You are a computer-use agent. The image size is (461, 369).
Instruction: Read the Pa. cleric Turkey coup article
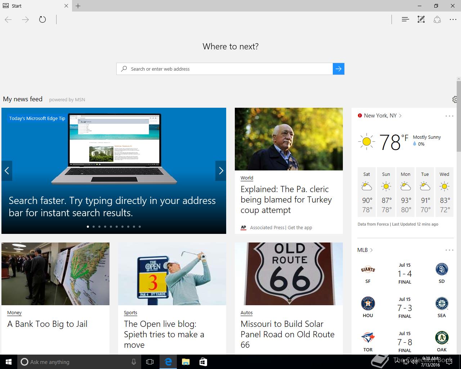pyautogui.click(x=286, y=200)
